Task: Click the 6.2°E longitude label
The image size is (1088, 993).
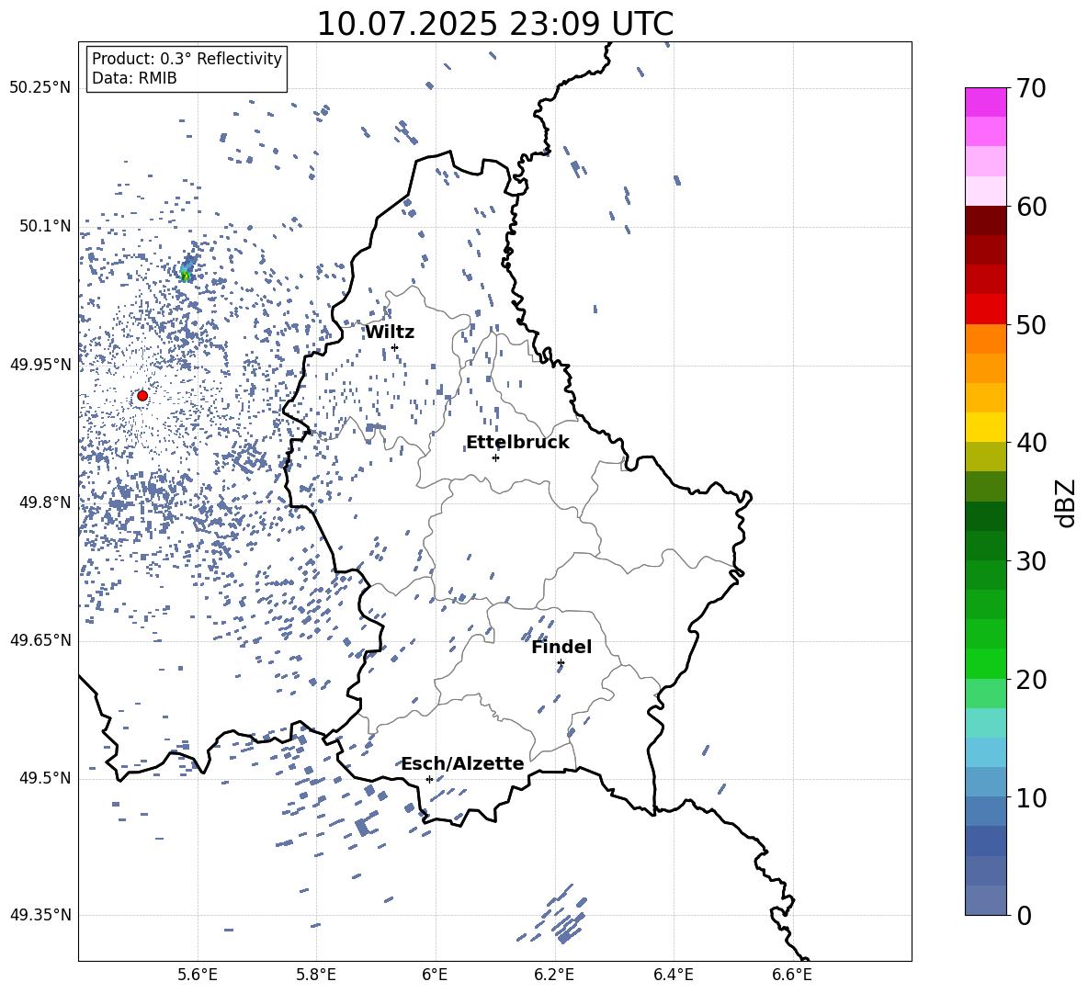Action: coord(554,975)
